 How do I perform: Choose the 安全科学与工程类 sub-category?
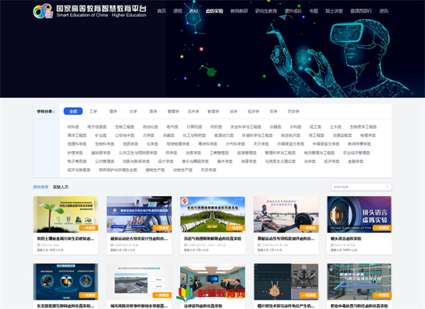click(246, 127)
